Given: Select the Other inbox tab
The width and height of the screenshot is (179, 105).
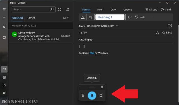Looking at the screenshot, I should click(x=31, y=18).
